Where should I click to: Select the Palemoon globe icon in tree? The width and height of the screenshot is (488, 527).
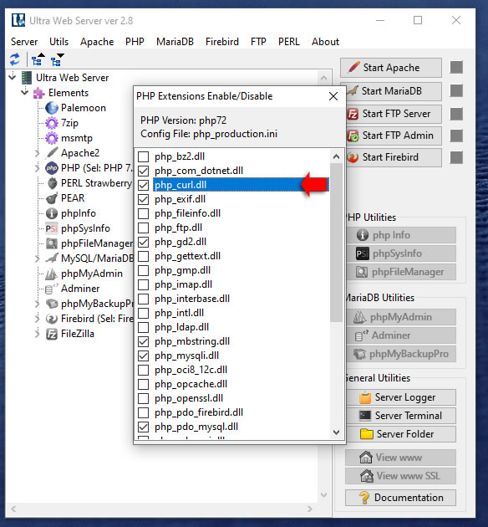pyautogui.click(x=52, y=108)
